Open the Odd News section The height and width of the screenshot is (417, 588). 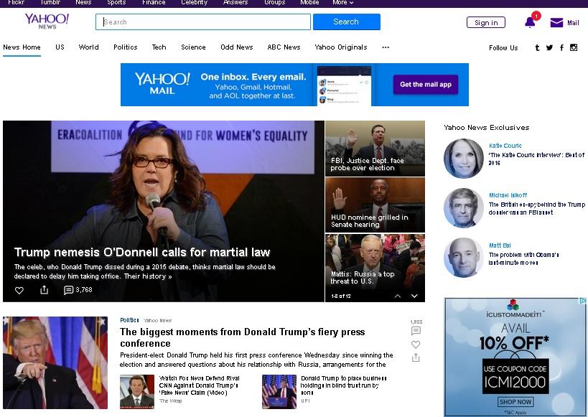coord(237,47)
